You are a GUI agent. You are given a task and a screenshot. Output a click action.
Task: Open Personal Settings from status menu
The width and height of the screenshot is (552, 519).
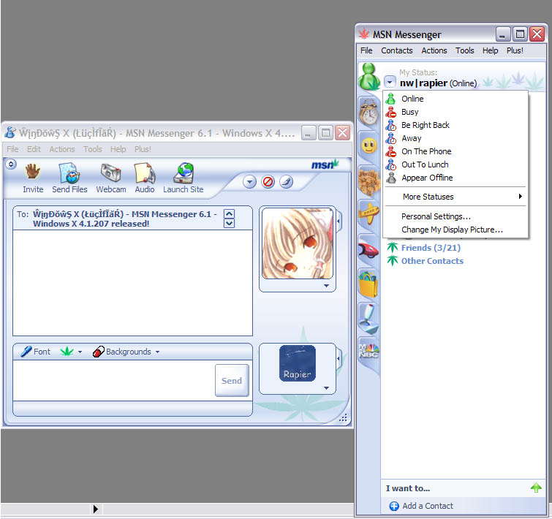coord(455,216)
